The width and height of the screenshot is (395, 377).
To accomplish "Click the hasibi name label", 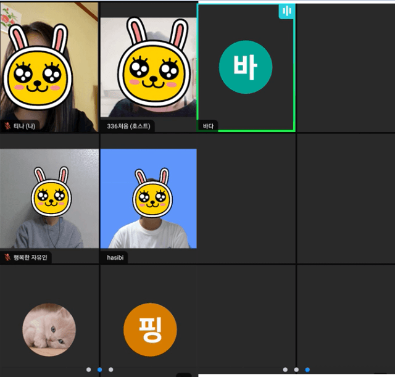I will click(115, 257).
